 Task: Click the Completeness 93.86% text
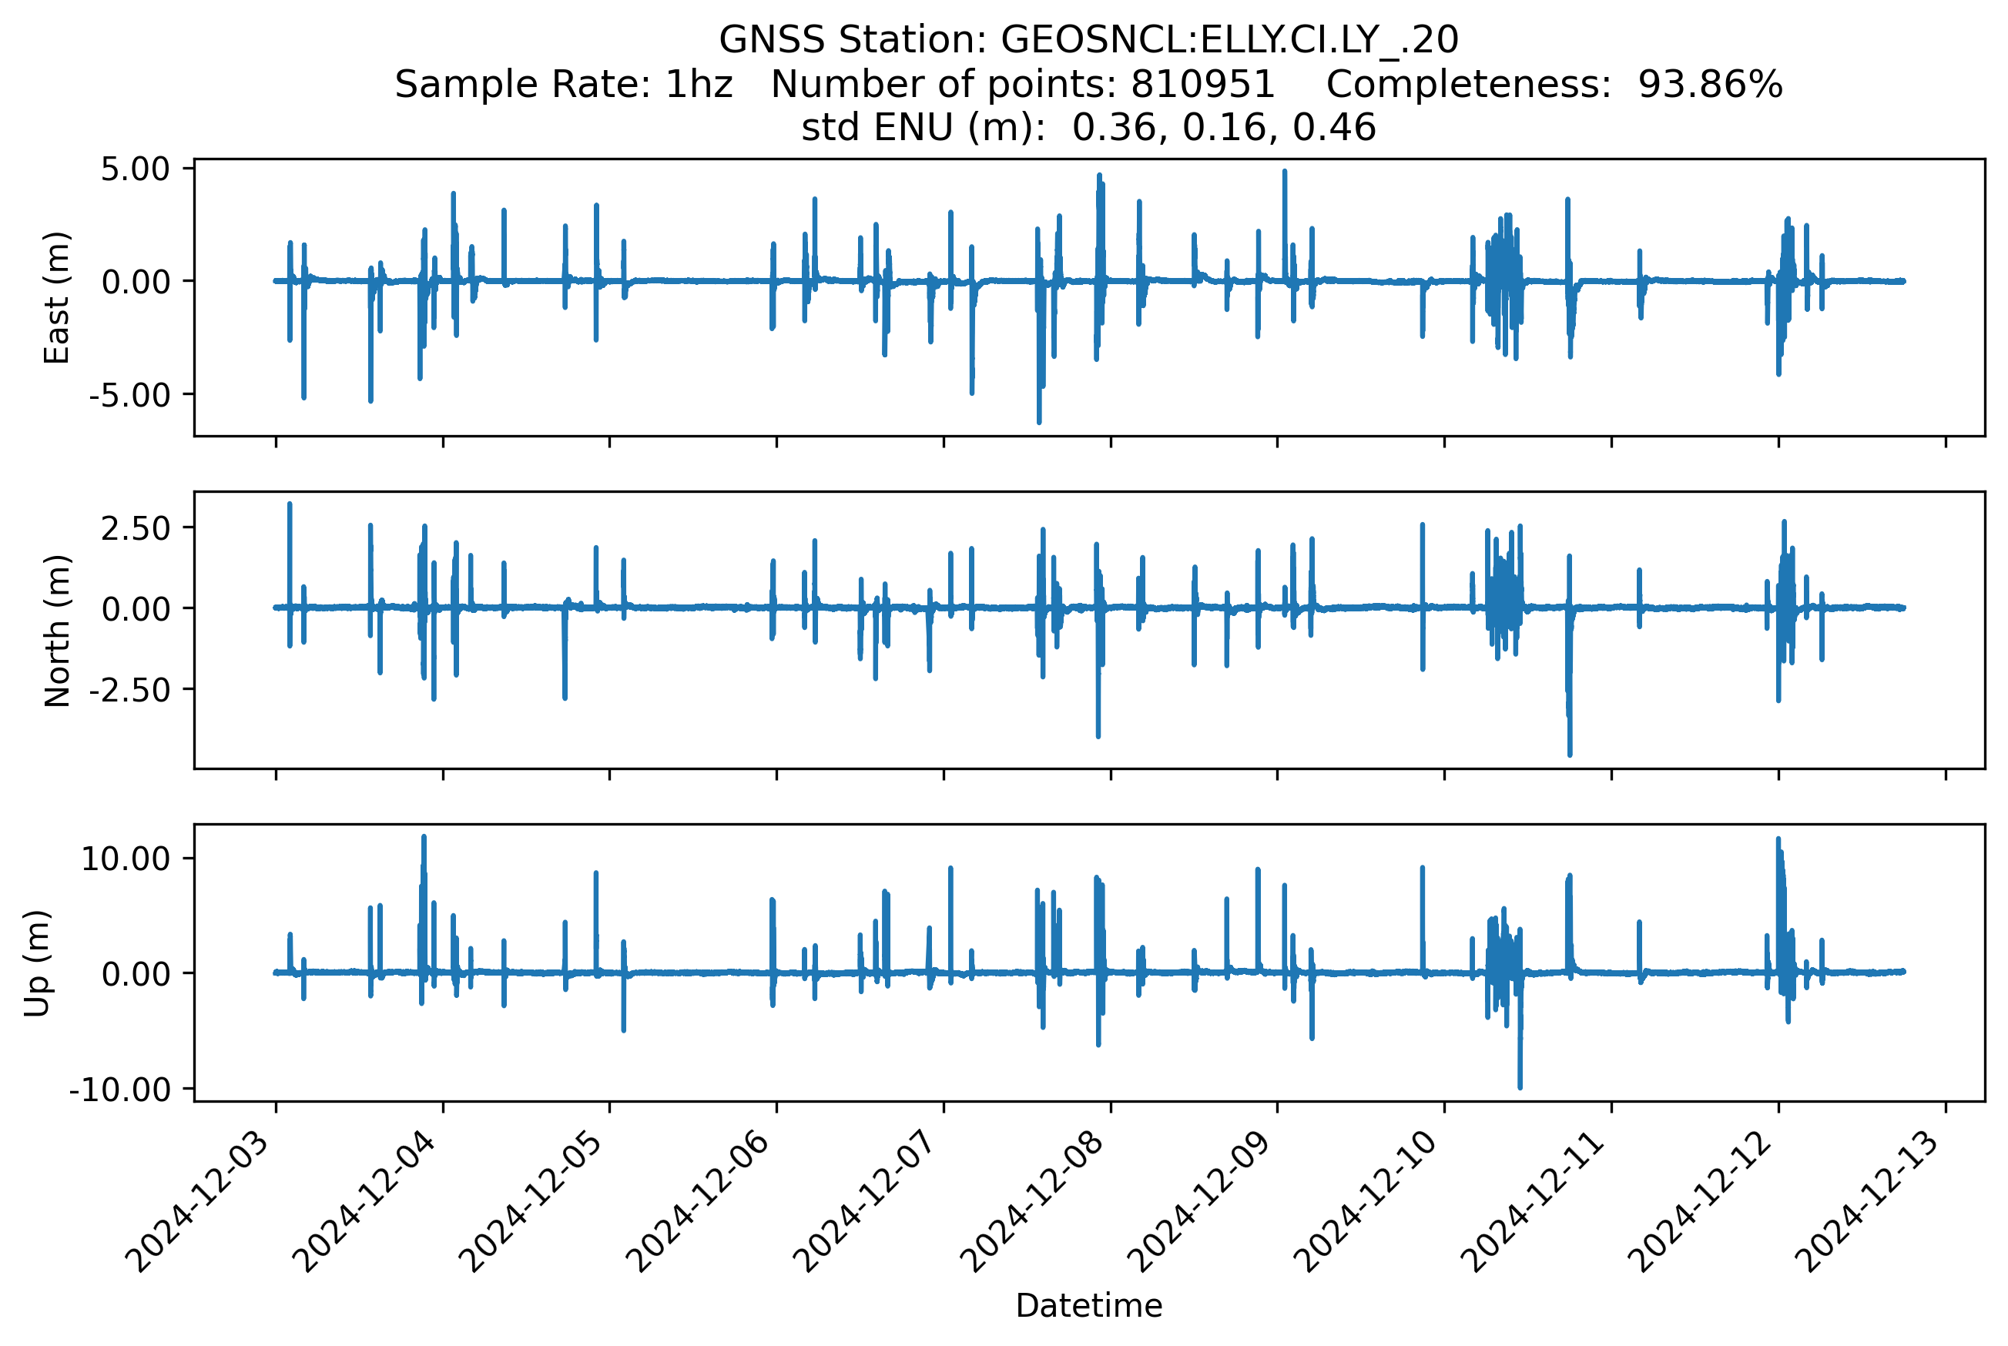[1554, 84]
